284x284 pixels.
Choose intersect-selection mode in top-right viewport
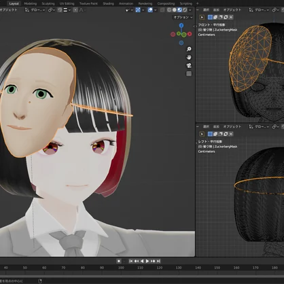231,17
